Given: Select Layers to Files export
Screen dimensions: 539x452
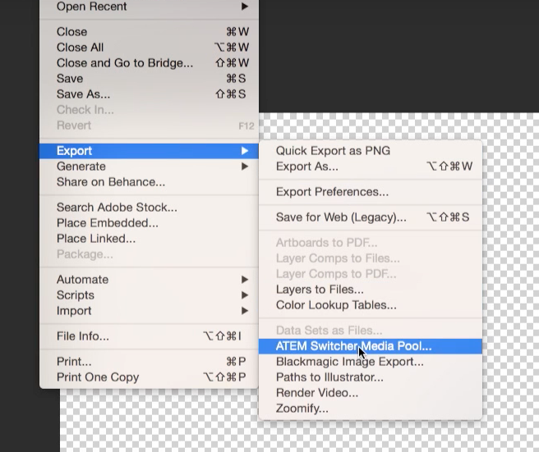Looking at the screenshot, I should coord(371,290).
